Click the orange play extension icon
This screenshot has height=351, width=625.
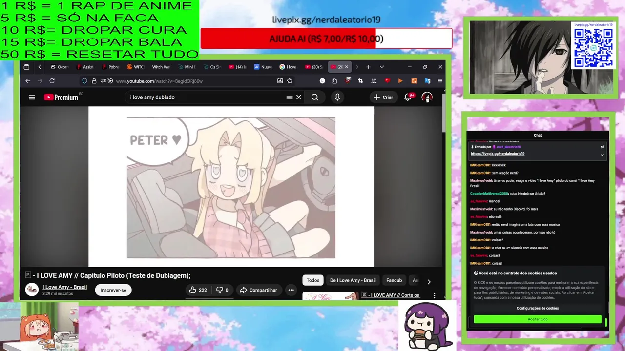(x=400, y=81)
